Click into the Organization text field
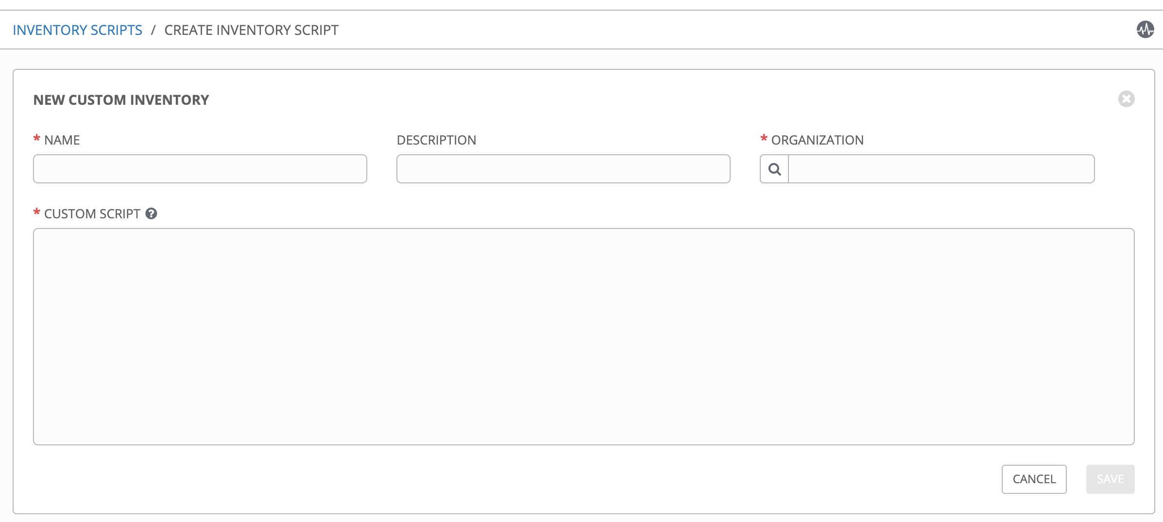Viewport: 1163px width, 522px height. (941, 169)
